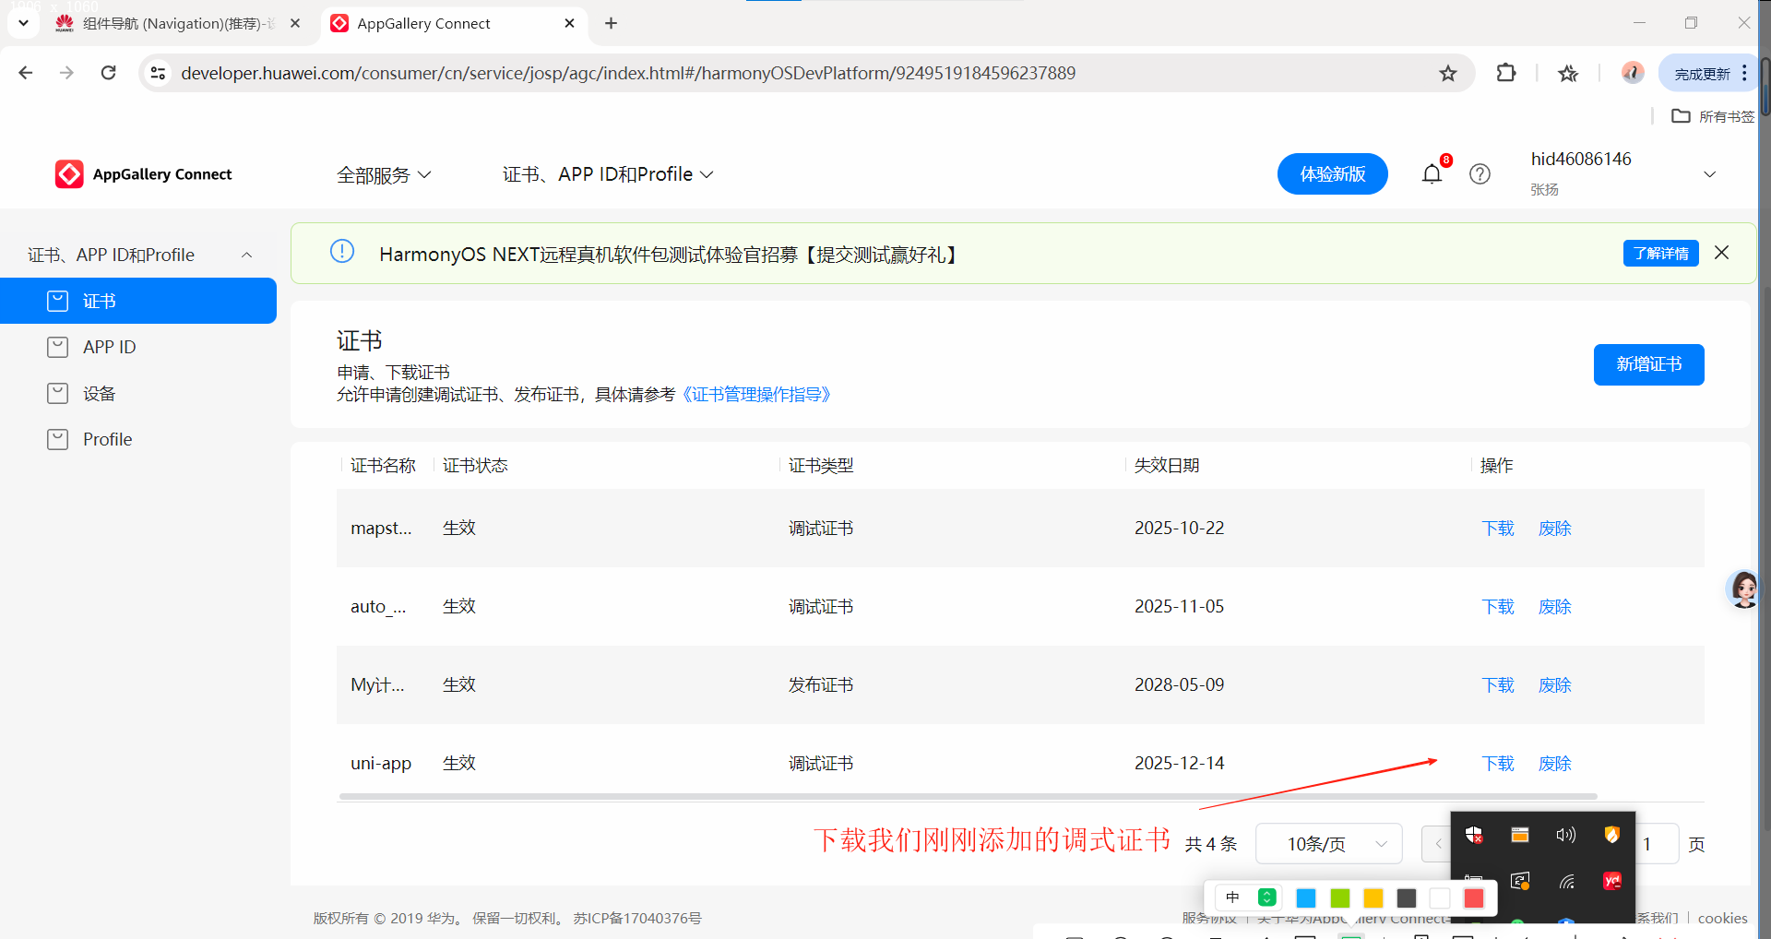The width and height of the screenshot is (1771, 939).
Task: Pick the green annotation color swatch
Action: pos(1340,897)
